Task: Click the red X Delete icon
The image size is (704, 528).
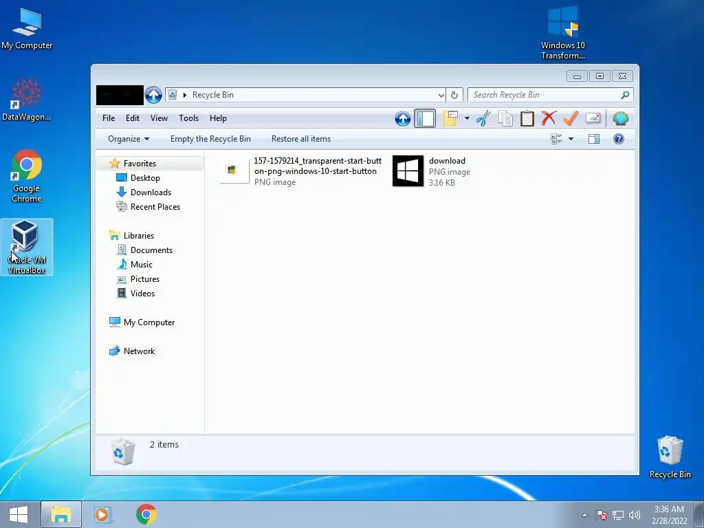Action: (x=548, y=118)
